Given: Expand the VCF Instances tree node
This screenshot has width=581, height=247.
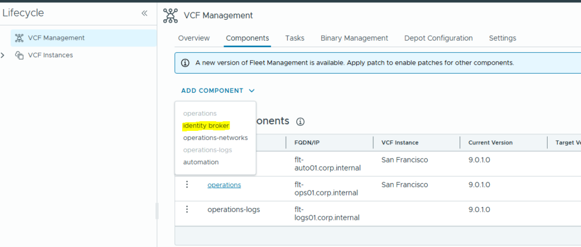Looking at the screenshot, I should coord(4,55).
